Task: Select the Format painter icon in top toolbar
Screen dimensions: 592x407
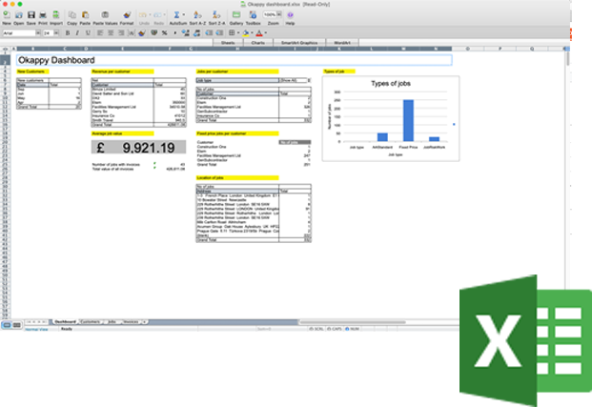Action: pos(127,15)
